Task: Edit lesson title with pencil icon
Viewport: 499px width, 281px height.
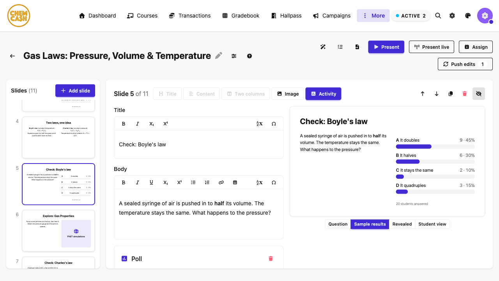Action: point(219,56)
